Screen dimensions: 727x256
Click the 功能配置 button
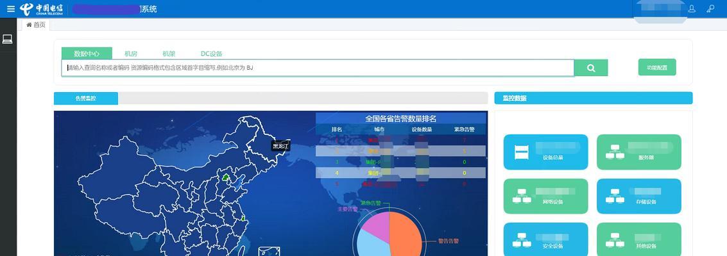point(657,67)
